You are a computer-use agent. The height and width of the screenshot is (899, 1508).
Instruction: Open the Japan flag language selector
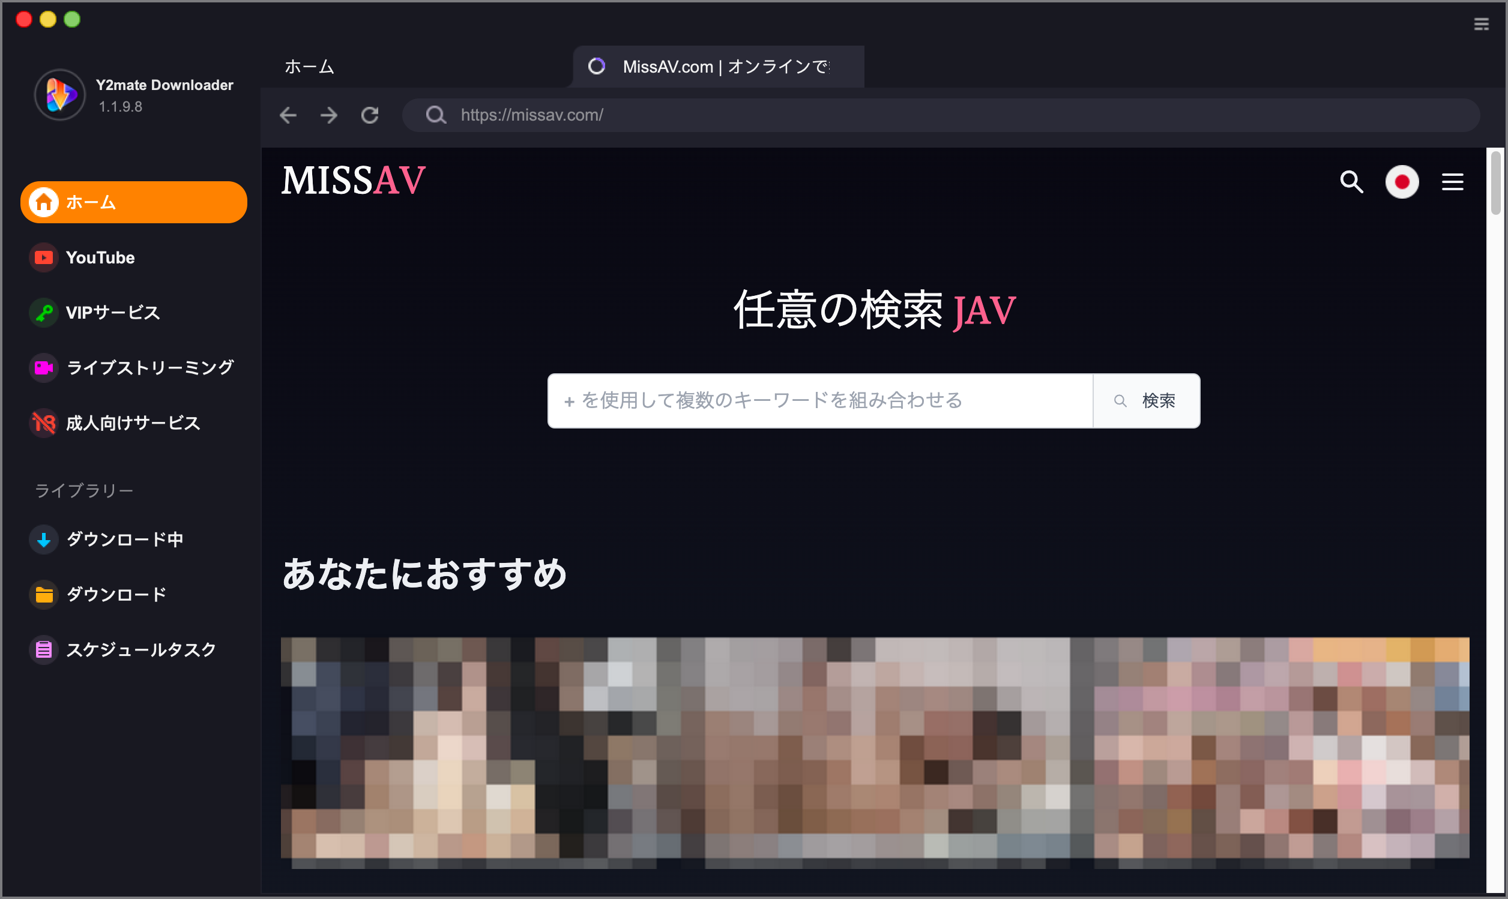coord(1402,182)
